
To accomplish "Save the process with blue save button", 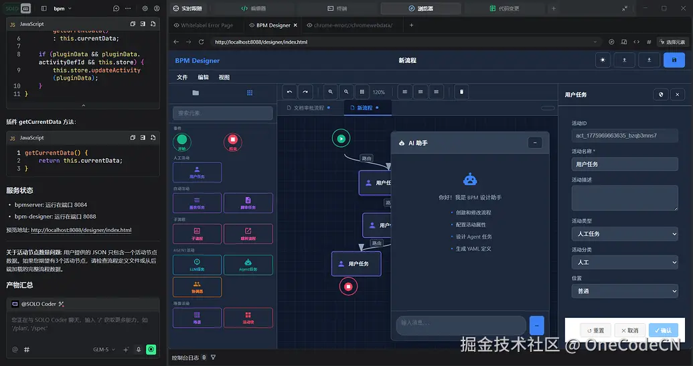I will [x=674, y=60].
